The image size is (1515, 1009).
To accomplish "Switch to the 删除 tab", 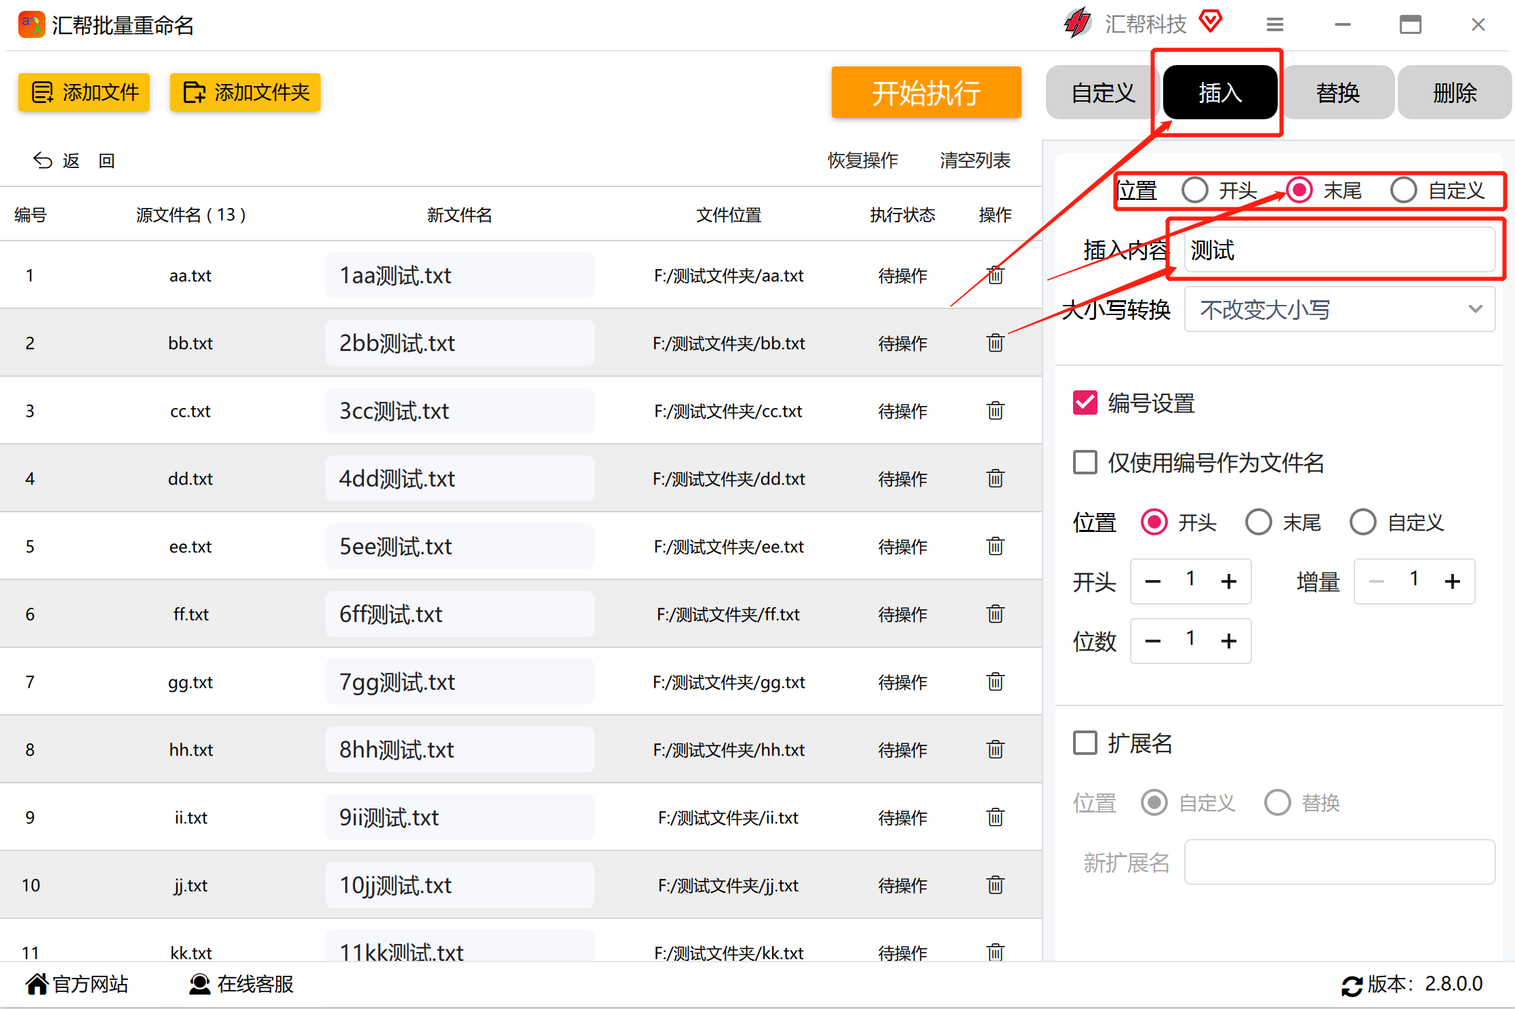I will [1455, 92].
